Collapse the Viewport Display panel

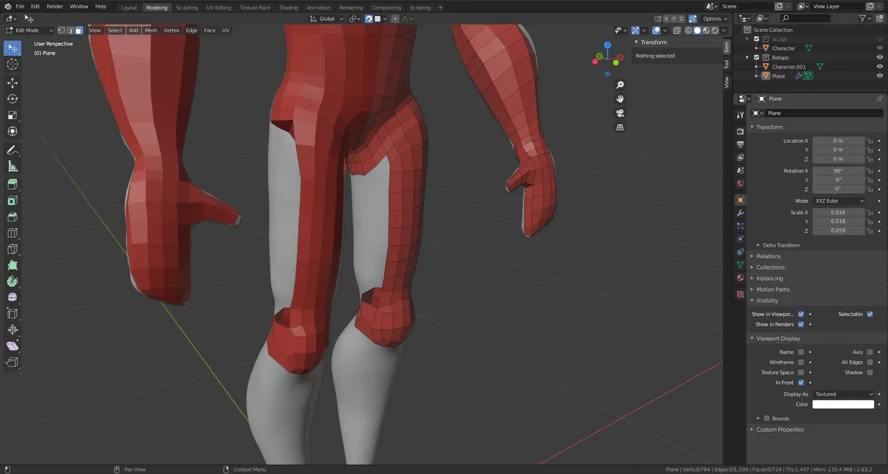(x=777, y=338)
